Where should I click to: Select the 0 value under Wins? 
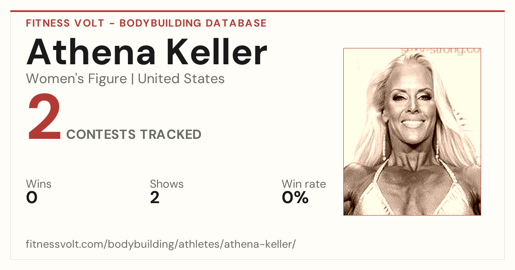point(32,198)
